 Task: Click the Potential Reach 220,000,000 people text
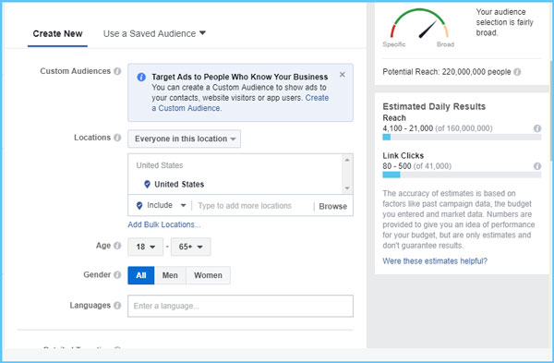(447, 72)
